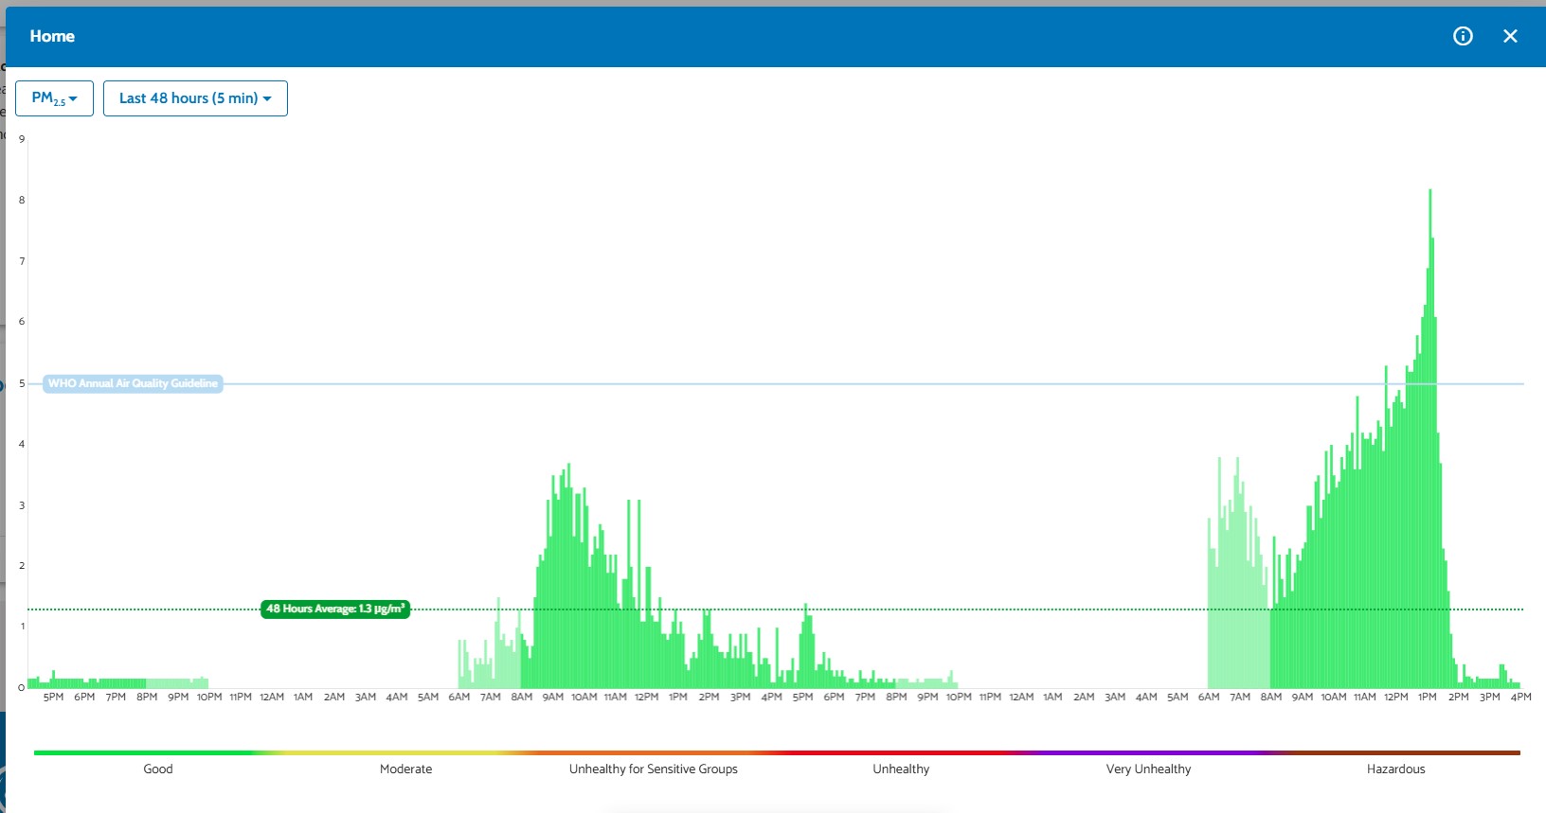1546x813 pixels.
Task: Click the first 5PM tick on the time axis
Action: 53,697
